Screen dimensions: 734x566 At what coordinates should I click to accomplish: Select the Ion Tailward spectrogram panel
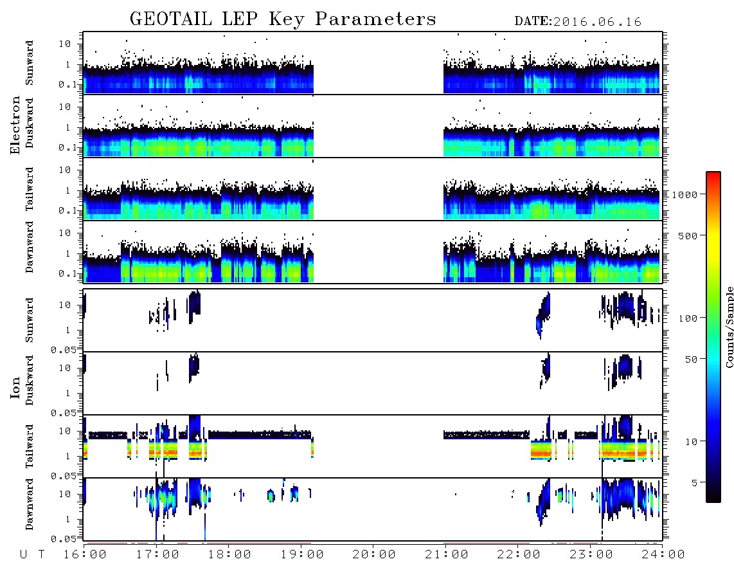[373, 446]
